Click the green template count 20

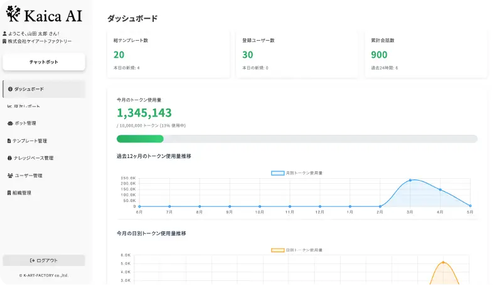pos(119,55)
